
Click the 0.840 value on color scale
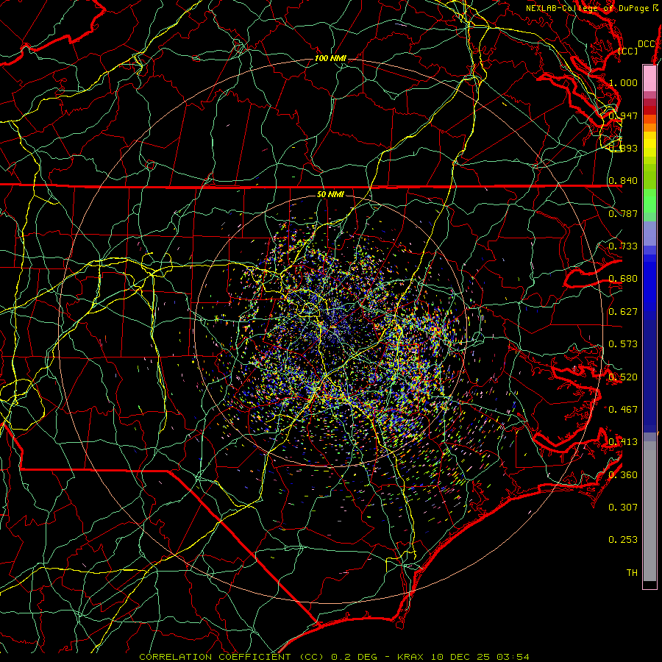(x=623, y=180)
